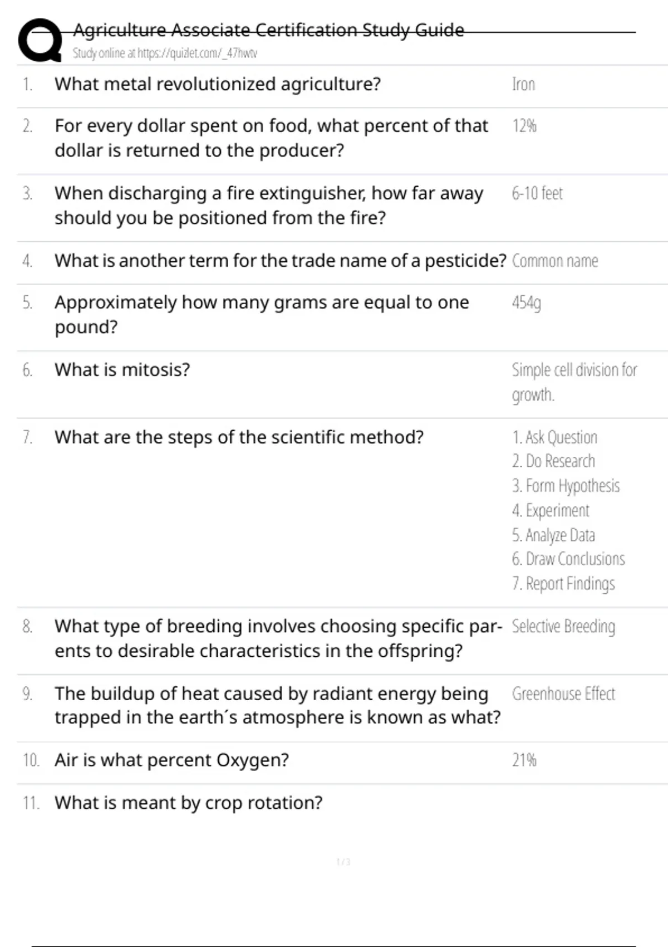Click the fire extinguisher distance question

pos(269,205)
